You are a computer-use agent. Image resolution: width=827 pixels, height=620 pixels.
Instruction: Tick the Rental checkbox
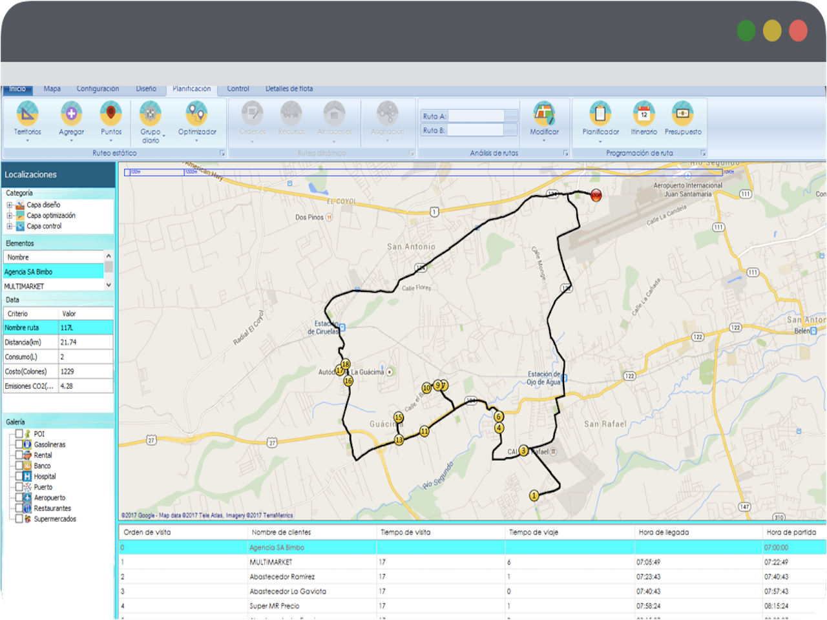tap(19, 455)
